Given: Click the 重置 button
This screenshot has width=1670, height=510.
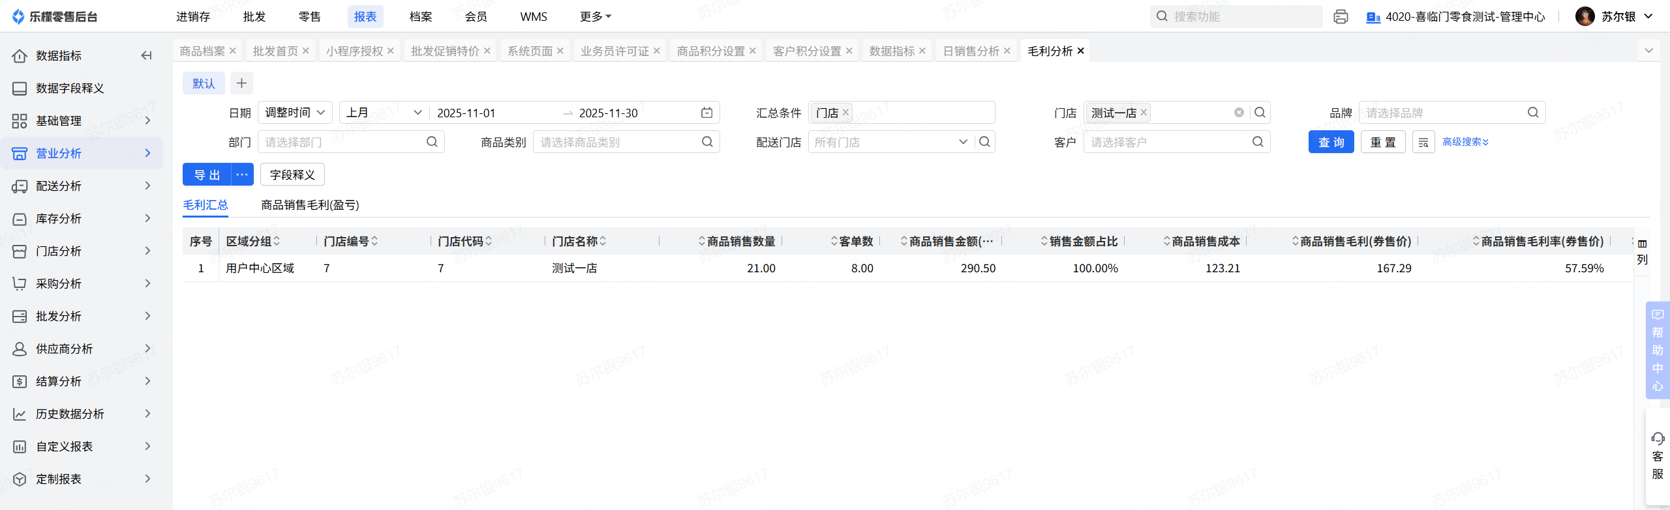Looking at the screenshot, I should (1383, 142).
